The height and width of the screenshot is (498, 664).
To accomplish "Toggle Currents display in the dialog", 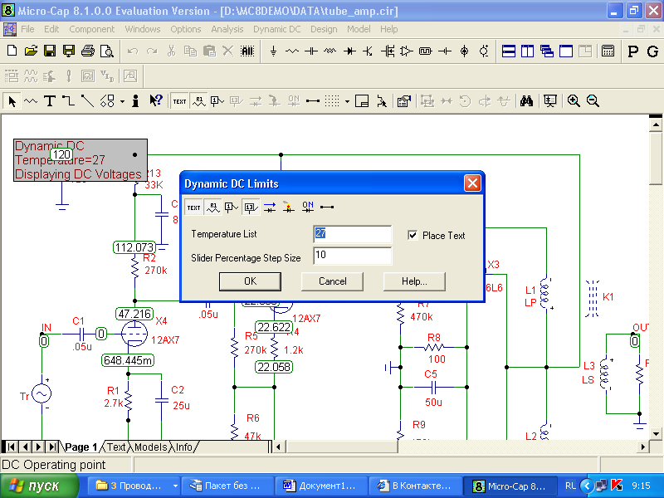I will tap(270, 207).
